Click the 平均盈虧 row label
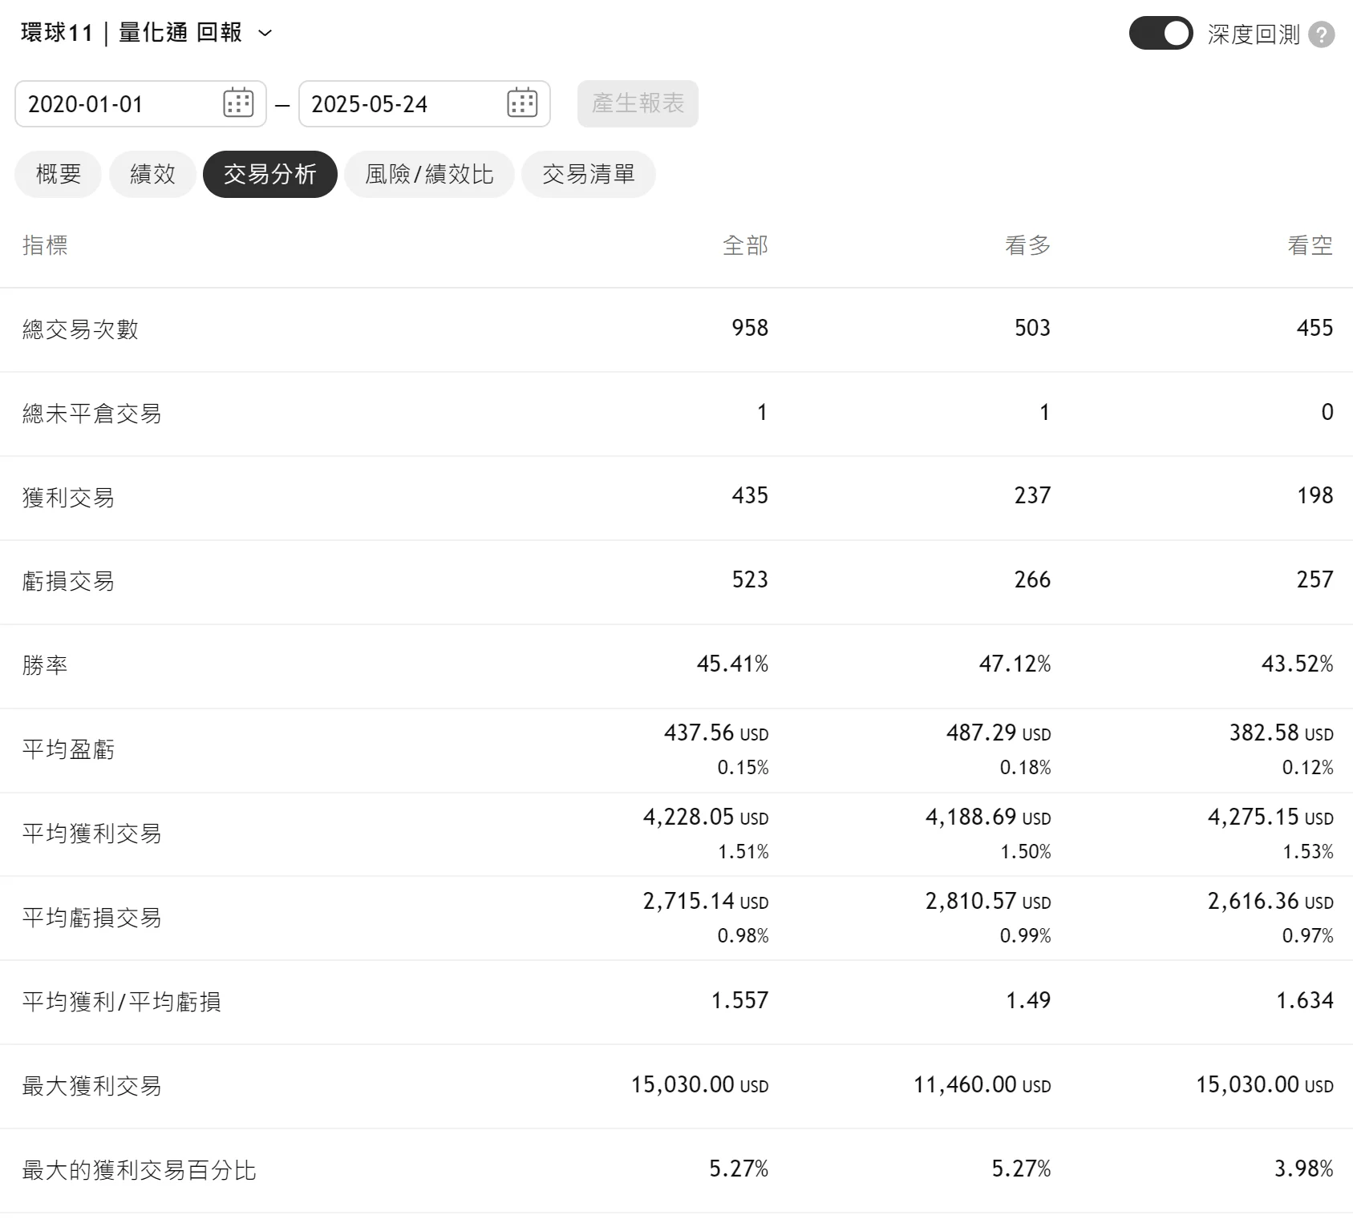This screenshot has width=1353, height=1219. (x=68, y=749)
